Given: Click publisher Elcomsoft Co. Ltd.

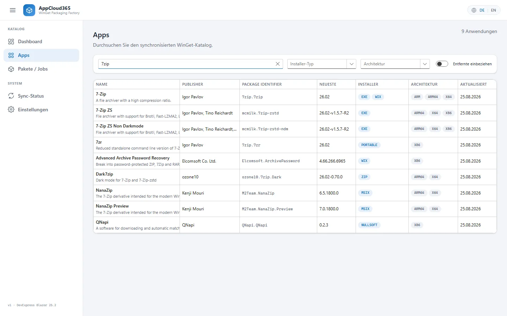Looking at the screenshot, I should pyautogui.click(x=199, y=161).
